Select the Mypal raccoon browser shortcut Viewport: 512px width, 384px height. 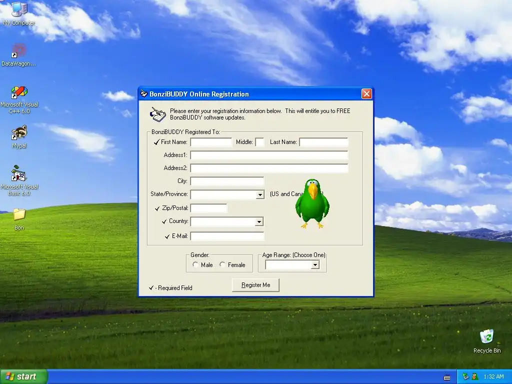(19, 136)
